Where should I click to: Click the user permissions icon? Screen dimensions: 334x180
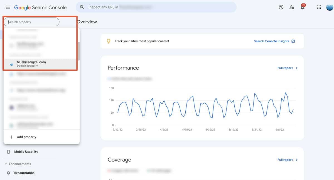click(x=292, y=7)
